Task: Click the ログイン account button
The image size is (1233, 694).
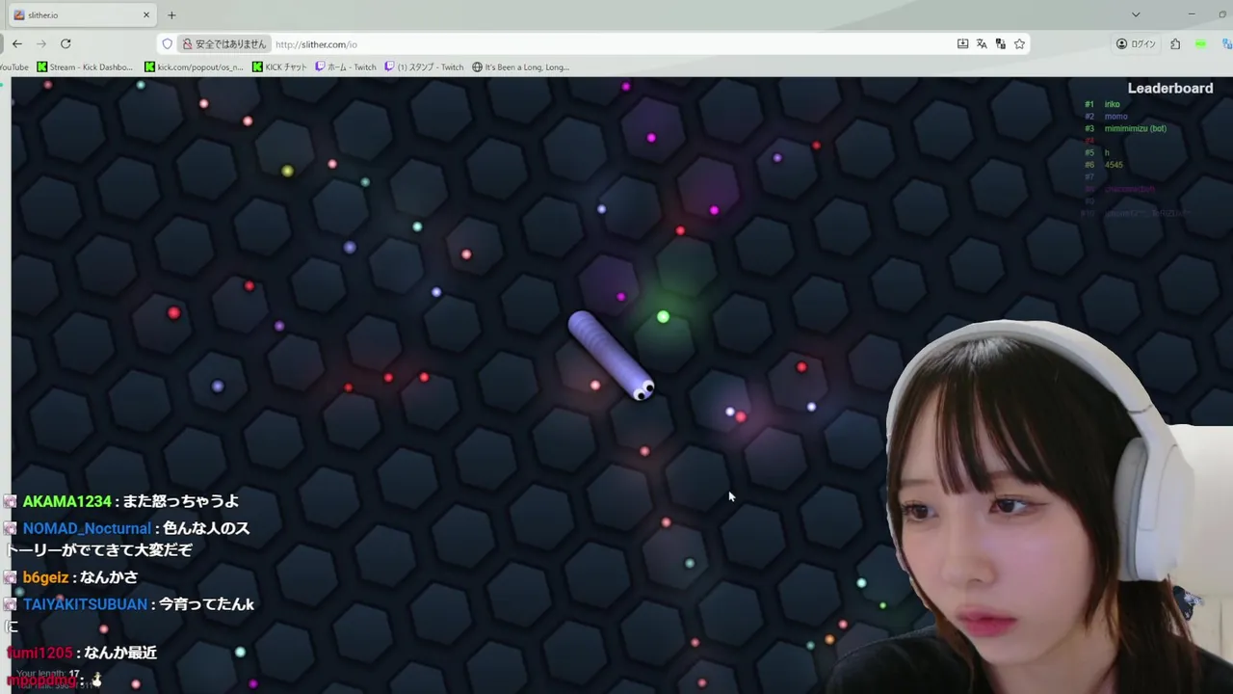Action: (1136, 43)
